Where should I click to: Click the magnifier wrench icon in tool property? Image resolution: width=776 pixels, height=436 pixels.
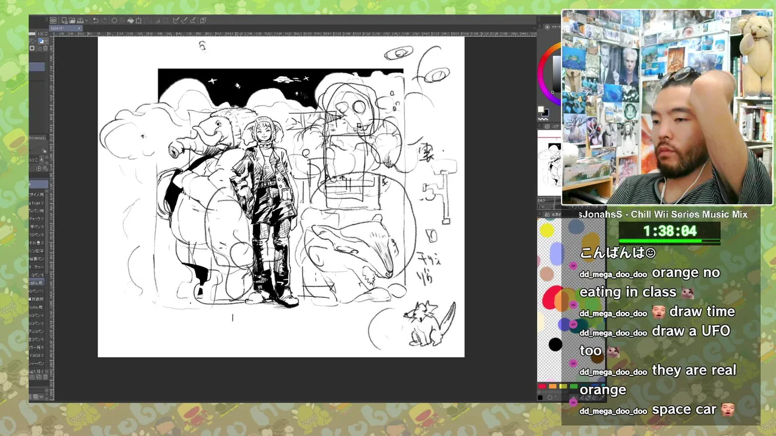(45, 168)
